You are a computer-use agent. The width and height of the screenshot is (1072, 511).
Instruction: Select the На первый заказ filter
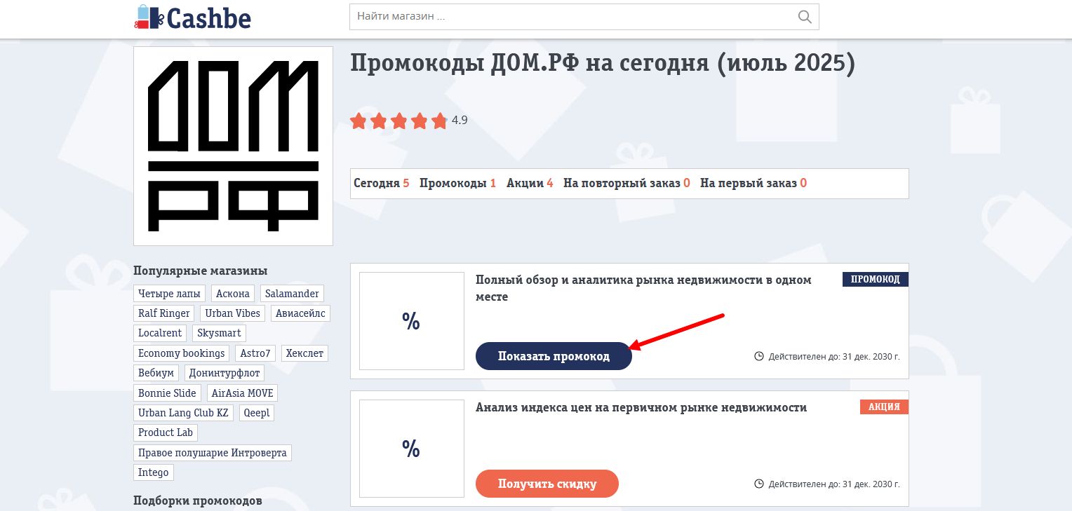point(753,183)
